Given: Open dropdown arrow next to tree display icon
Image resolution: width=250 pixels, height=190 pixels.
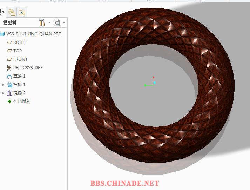Looking at the screenshot, I should tap(64, 22).
